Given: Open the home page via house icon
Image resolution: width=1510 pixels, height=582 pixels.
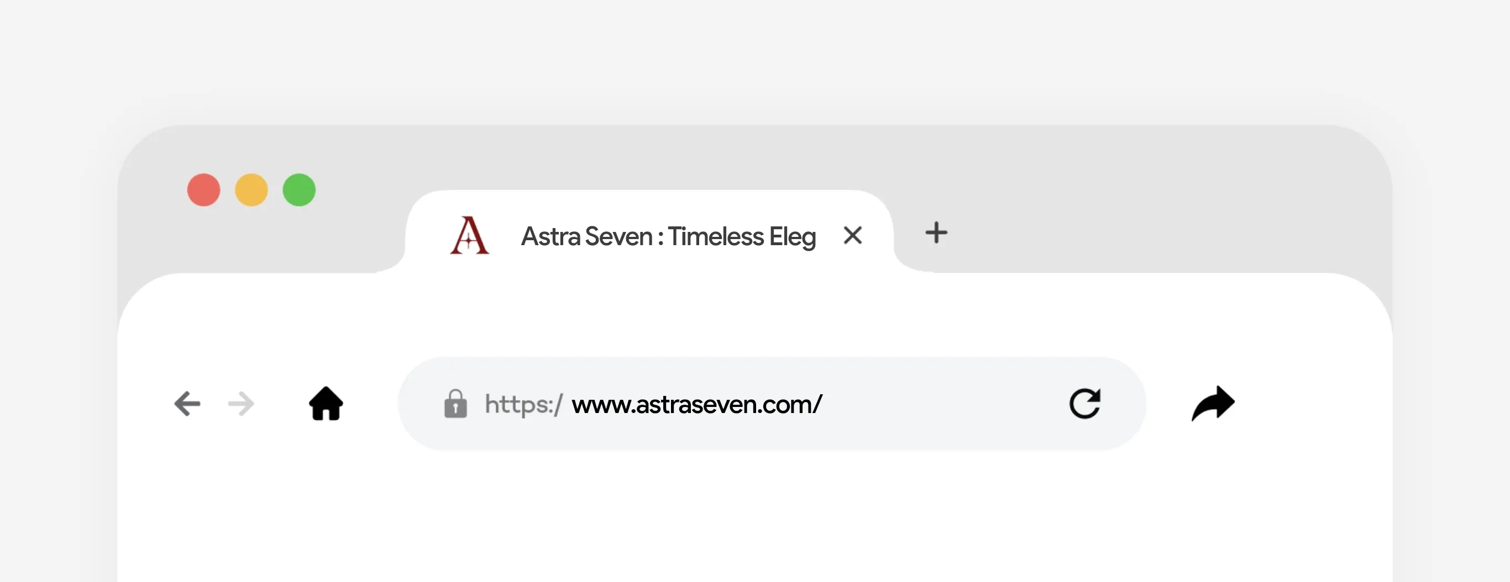Looking at the screenshot, I should click(326, 404).
